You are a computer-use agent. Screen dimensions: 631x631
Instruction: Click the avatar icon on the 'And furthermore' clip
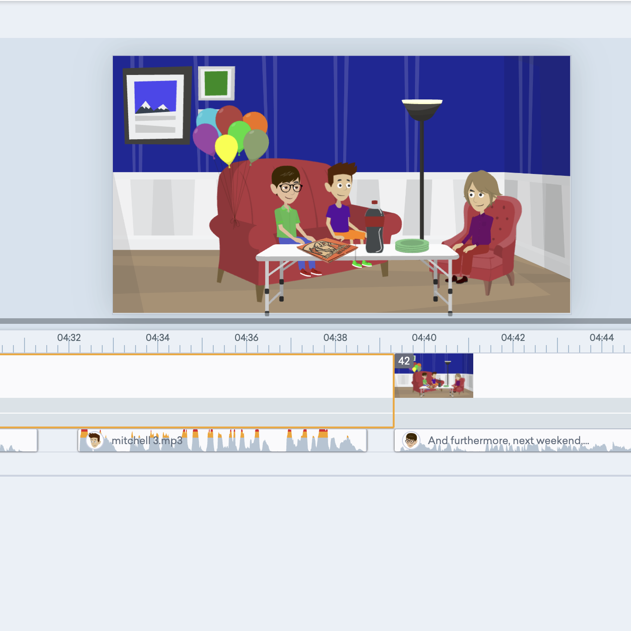[x=411, y=440]
